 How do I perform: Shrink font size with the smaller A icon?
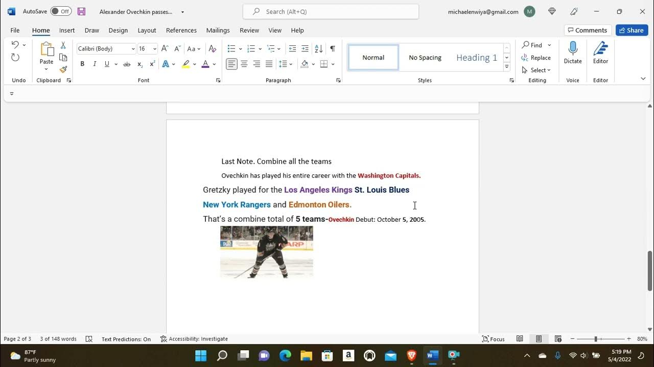tap(177, 48)
